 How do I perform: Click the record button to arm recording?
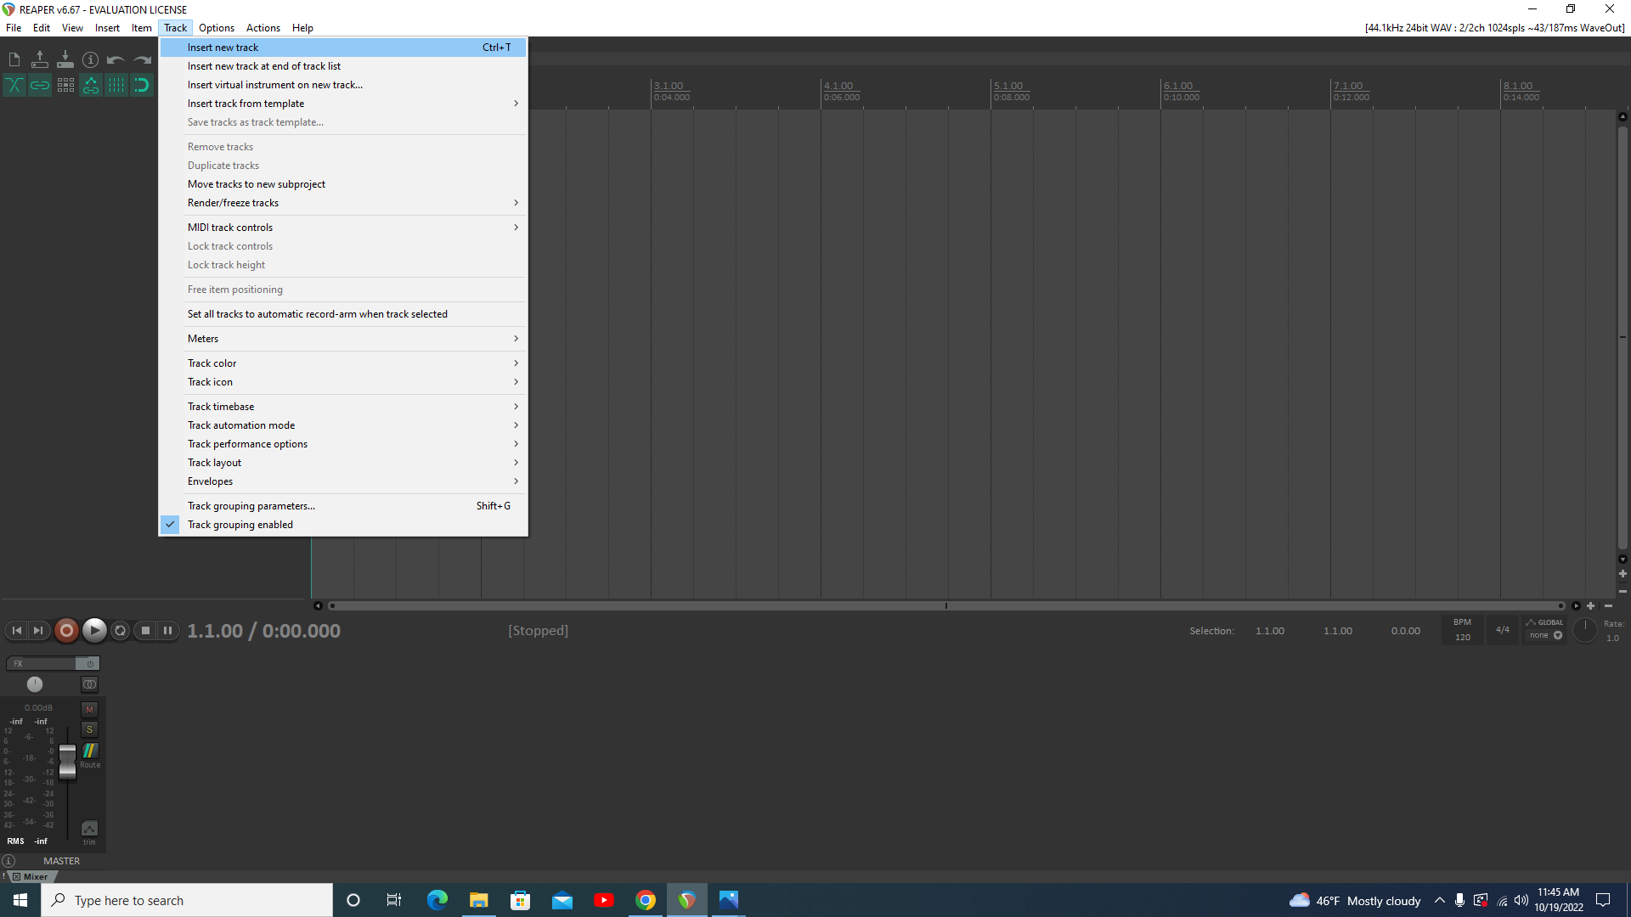pyautogui.click(x=66, y=630)
